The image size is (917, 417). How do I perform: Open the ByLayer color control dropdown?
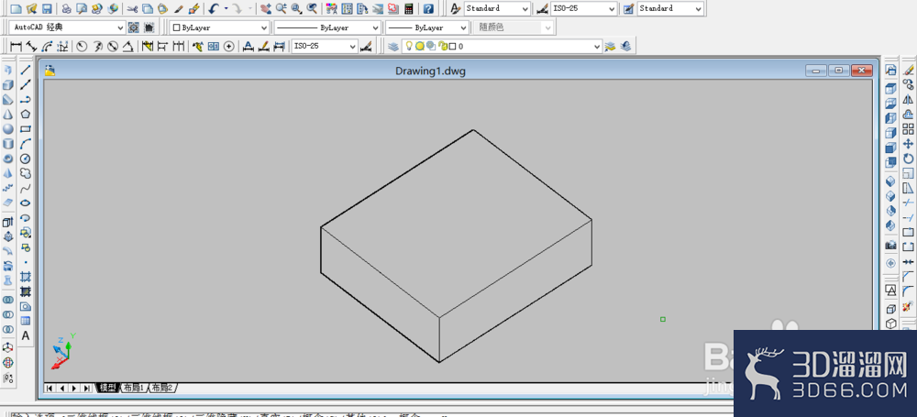pyautogui.click(x=220, y=27)
